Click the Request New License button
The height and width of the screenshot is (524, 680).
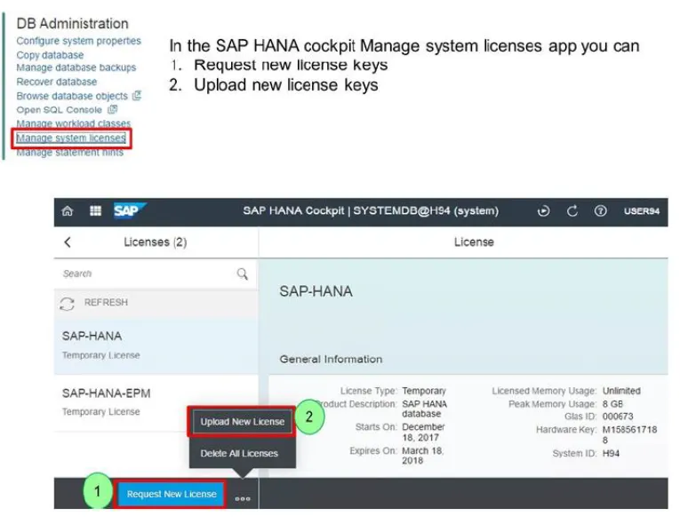pos(172,494)
